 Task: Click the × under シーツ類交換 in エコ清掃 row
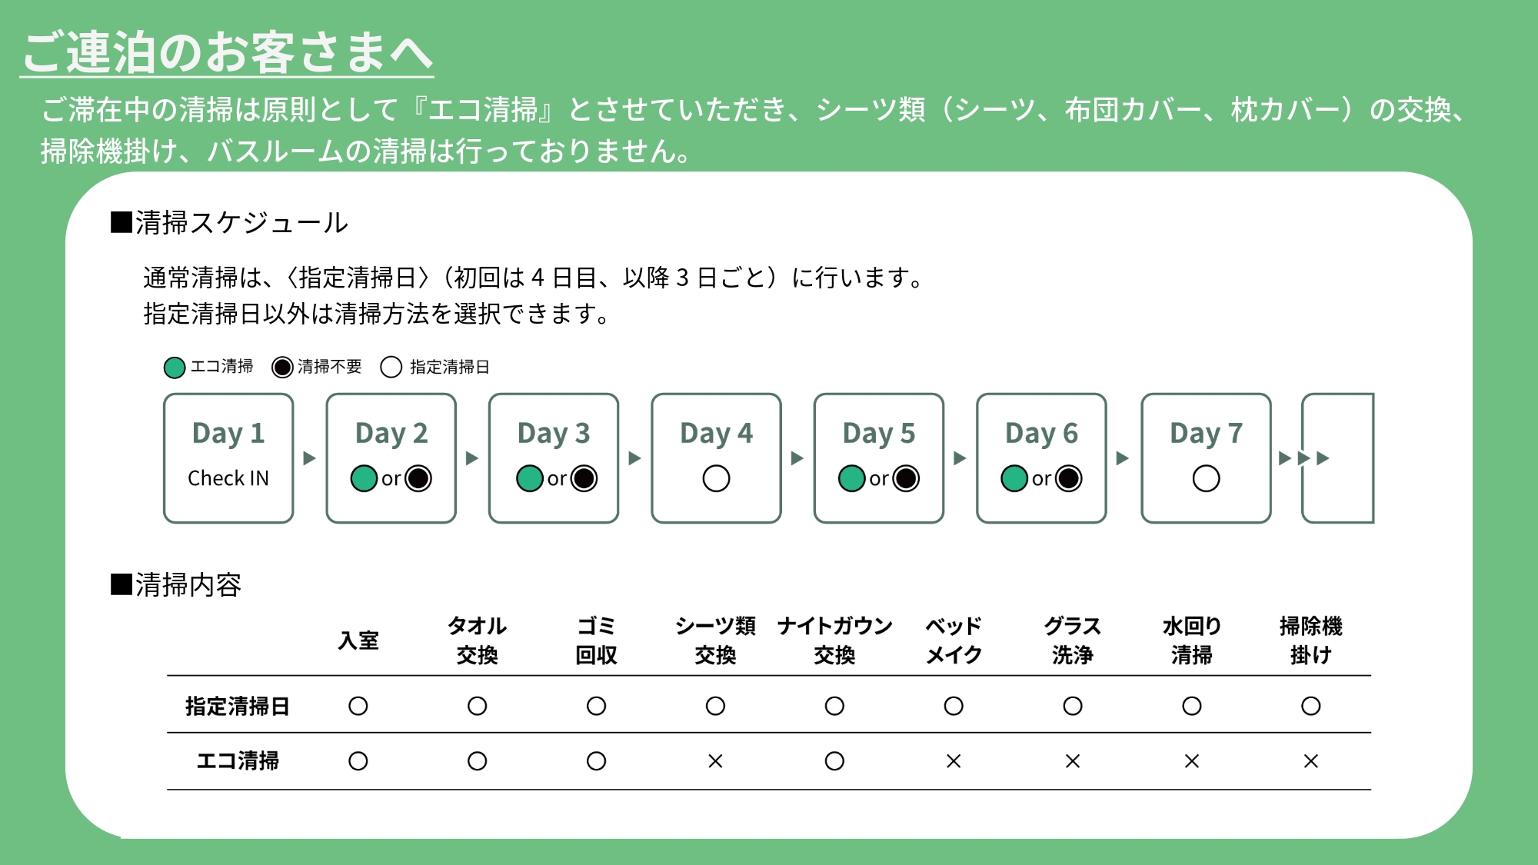(x=715, y=761)
